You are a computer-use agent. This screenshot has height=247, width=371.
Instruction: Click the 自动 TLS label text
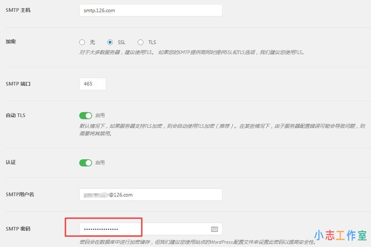(x=15, y=116)
